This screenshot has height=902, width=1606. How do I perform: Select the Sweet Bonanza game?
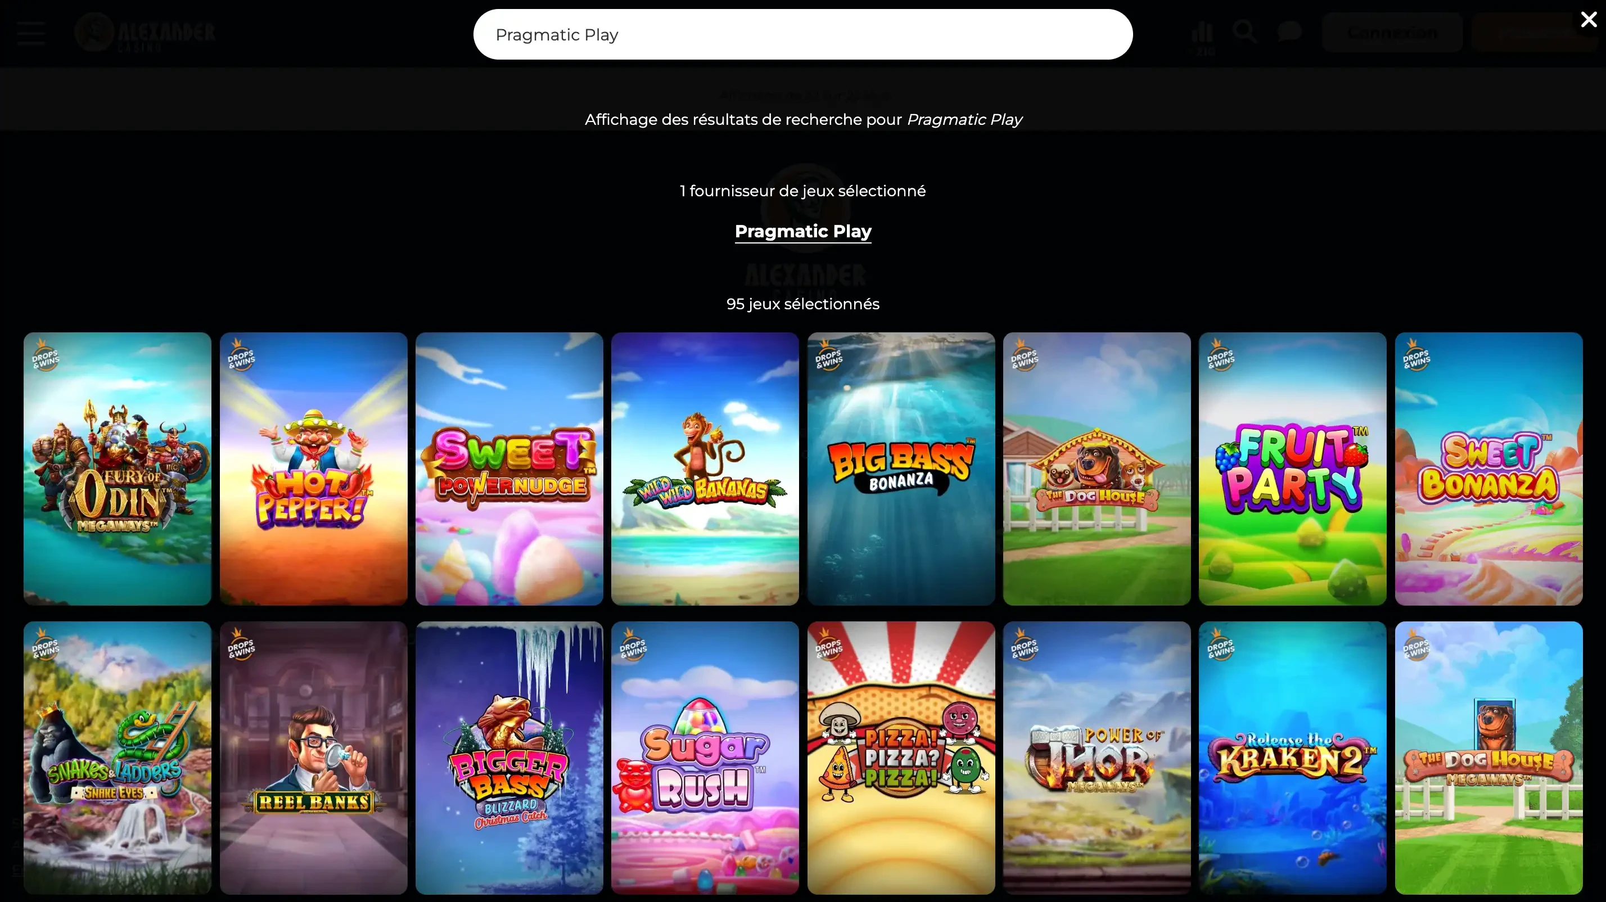tap(1488, 469)
